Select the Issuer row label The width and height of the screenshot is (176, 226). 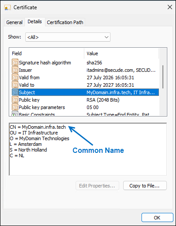click(x=25, y=70)
